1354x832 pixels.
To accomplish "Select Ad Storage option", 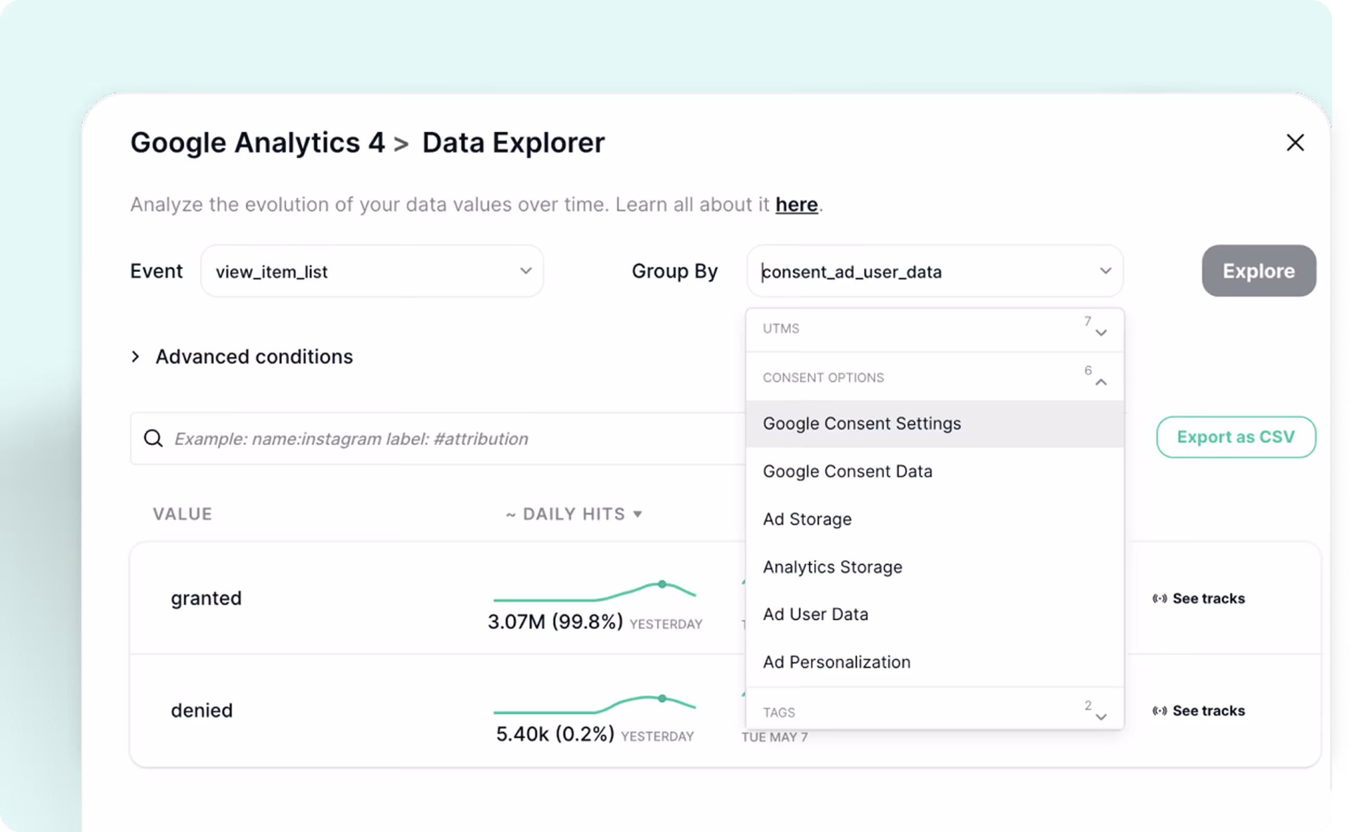I will 807,519.
